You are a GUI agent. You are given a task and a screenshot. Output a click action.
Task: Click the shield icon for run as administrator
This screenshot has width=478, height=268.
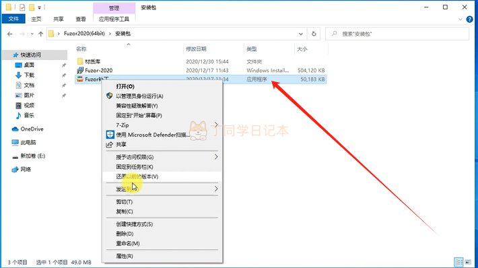click(x=110, y=96)
